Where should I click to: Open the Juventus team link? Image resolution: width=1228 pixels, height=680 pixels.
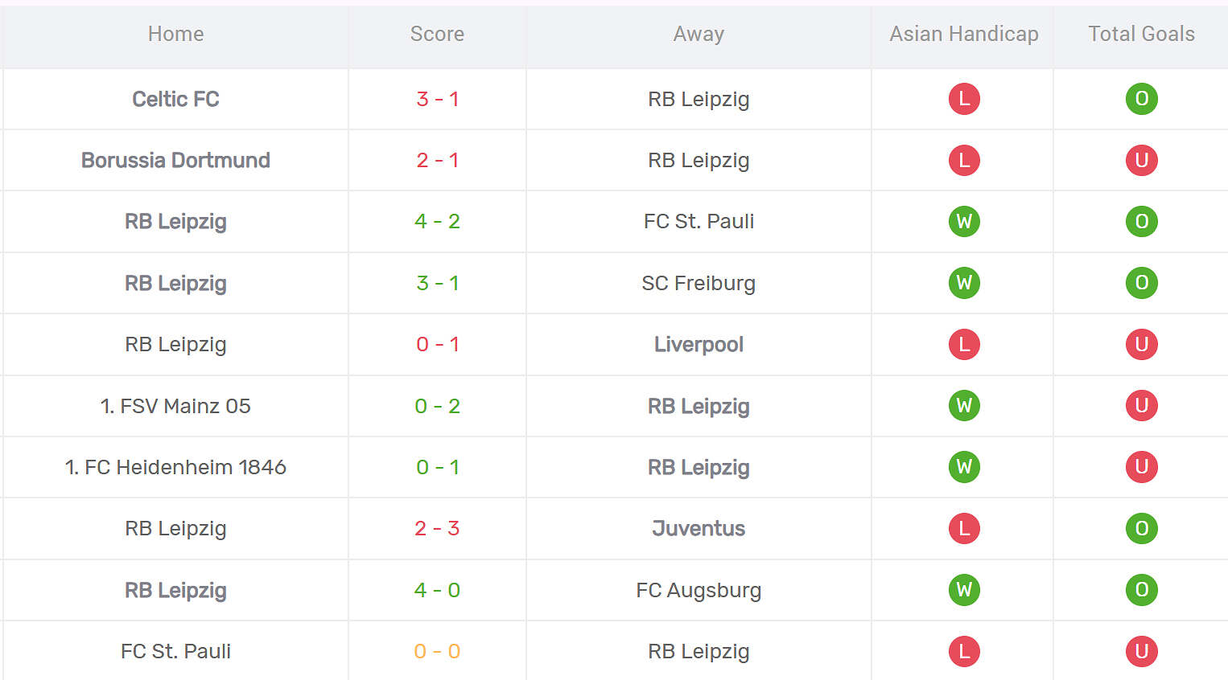(x=698, y=528)
